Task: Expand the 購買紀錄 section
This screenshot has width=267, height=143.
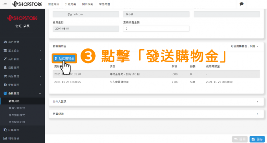Action: (x=156, y=114)
